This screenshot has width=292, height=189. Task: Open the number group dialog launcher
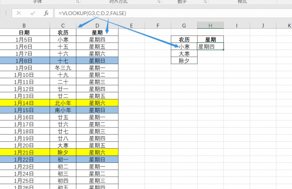pos(205,1)
